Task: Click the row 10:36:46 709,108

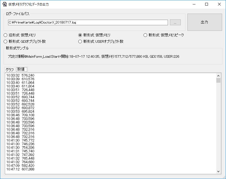Action: (20, 115)
